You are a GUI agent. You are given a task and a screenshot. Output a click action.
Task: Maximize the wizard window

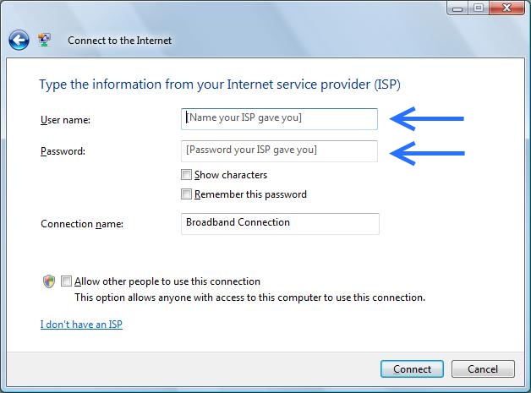pos(477,8)
